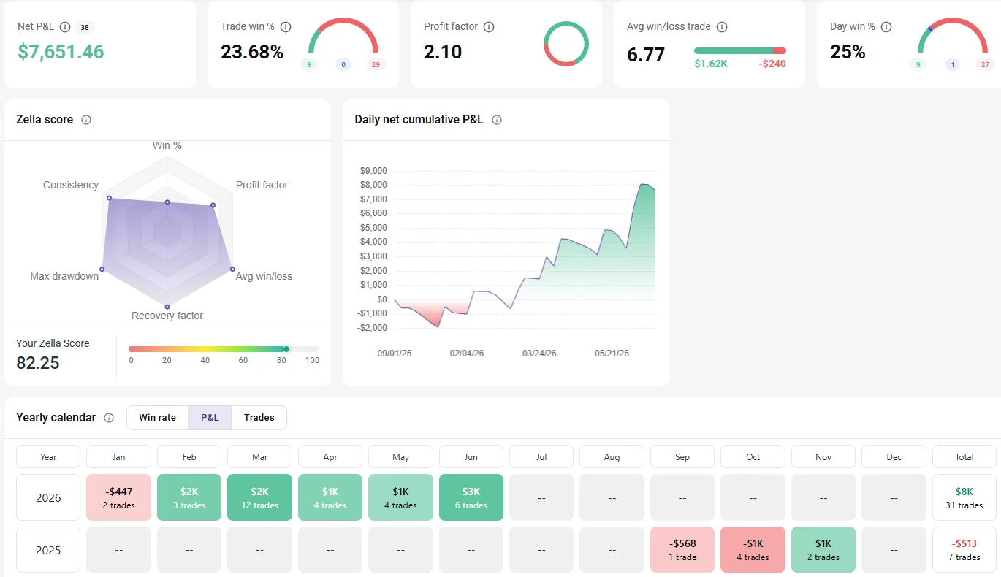This screenshot has height=577, width=1001.
Task: Click the Zella score info icon
Action: (86, 120)
